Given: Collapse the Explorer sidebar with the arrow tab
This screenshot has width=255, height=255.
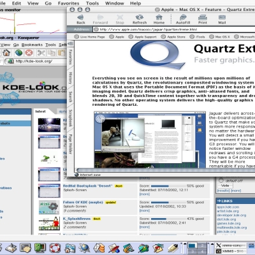Looking at the screenshot, I should (70, 44).
